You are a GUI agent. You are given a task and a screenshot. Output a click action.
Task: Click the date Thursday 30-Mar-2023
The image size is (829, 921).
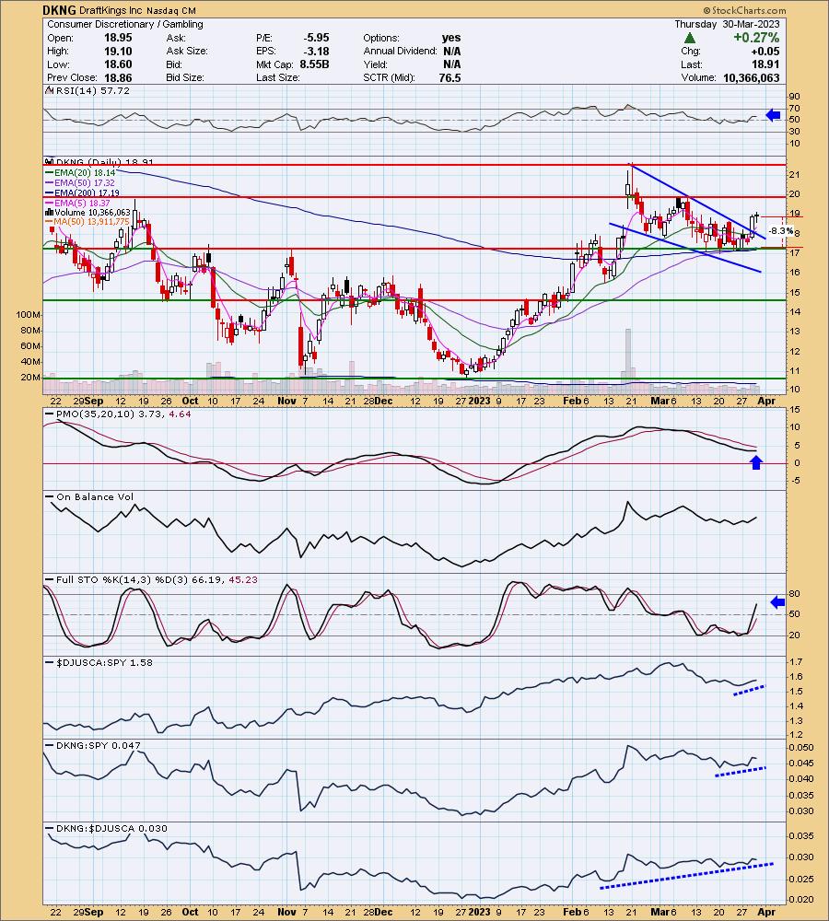(727, 24)
